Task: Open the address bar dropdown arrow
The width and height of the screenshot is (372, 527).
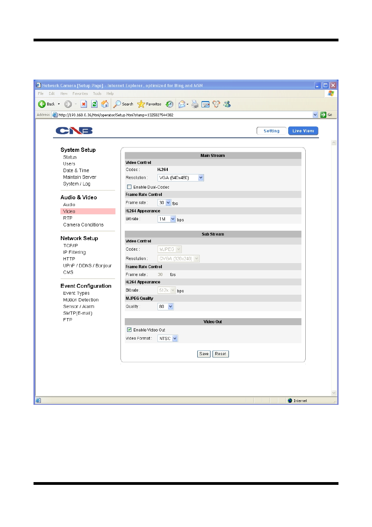Action: coord(315,115)
